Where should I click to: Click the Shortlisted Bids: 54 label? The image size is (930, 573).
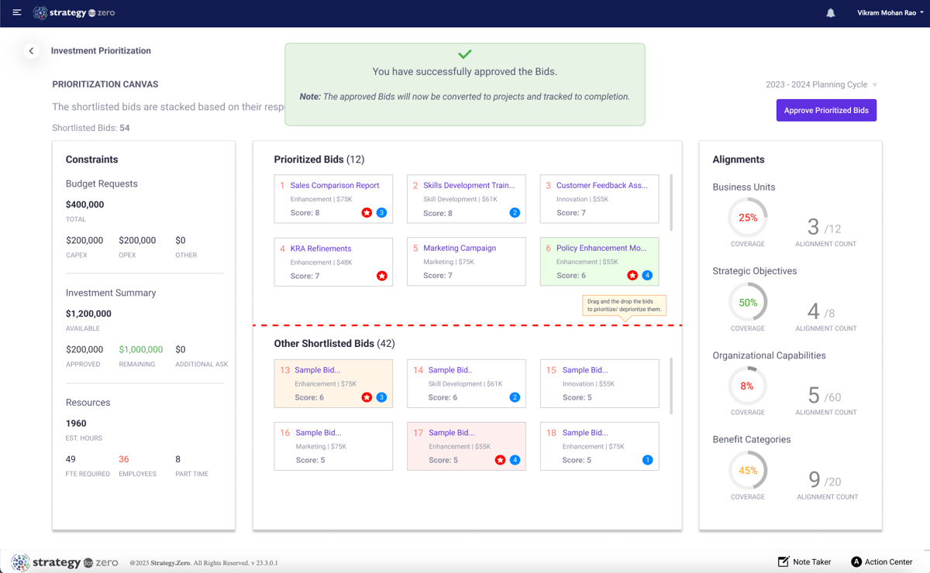tap(91, 128)
